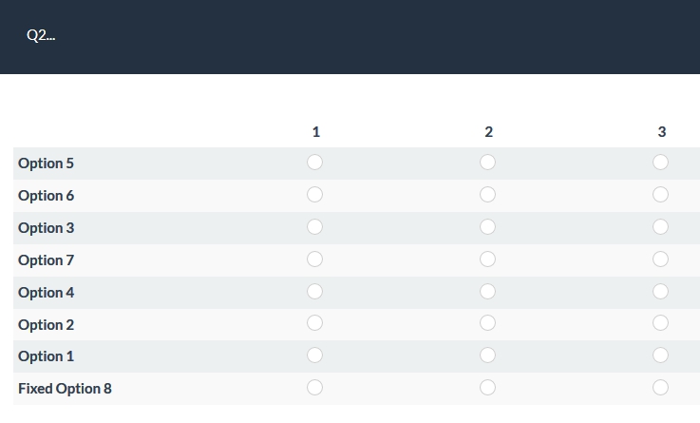The height and width of the screenshot is (423, 700).
Task: Select rating 3 for Option 3
Action: [661, 227]
